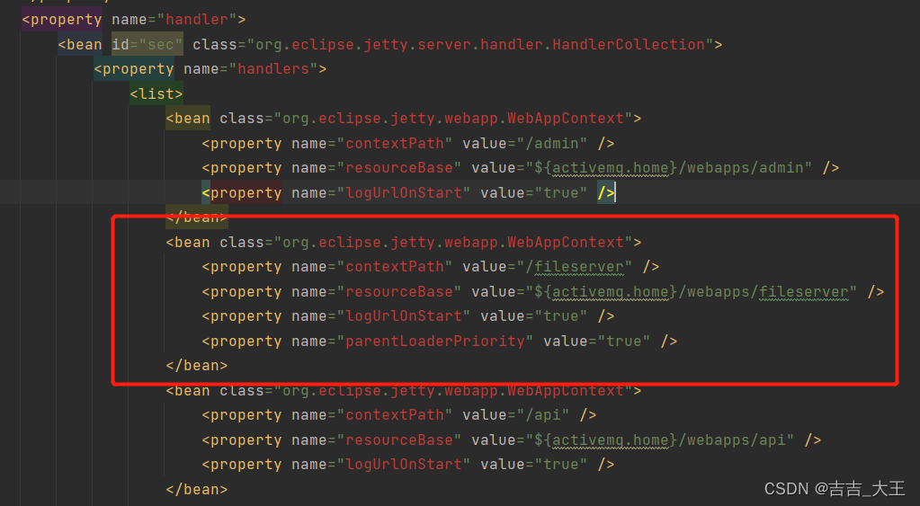The height and width of the screenshot is (506, 920).
Task: Click the <property tag on the "handler" line
Action: [62, 20]
